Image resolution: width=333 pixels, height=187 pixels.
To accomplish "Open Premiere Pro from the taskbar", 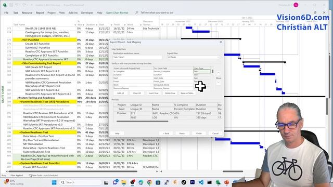I will pyautogui.click(x=193, y=182).
